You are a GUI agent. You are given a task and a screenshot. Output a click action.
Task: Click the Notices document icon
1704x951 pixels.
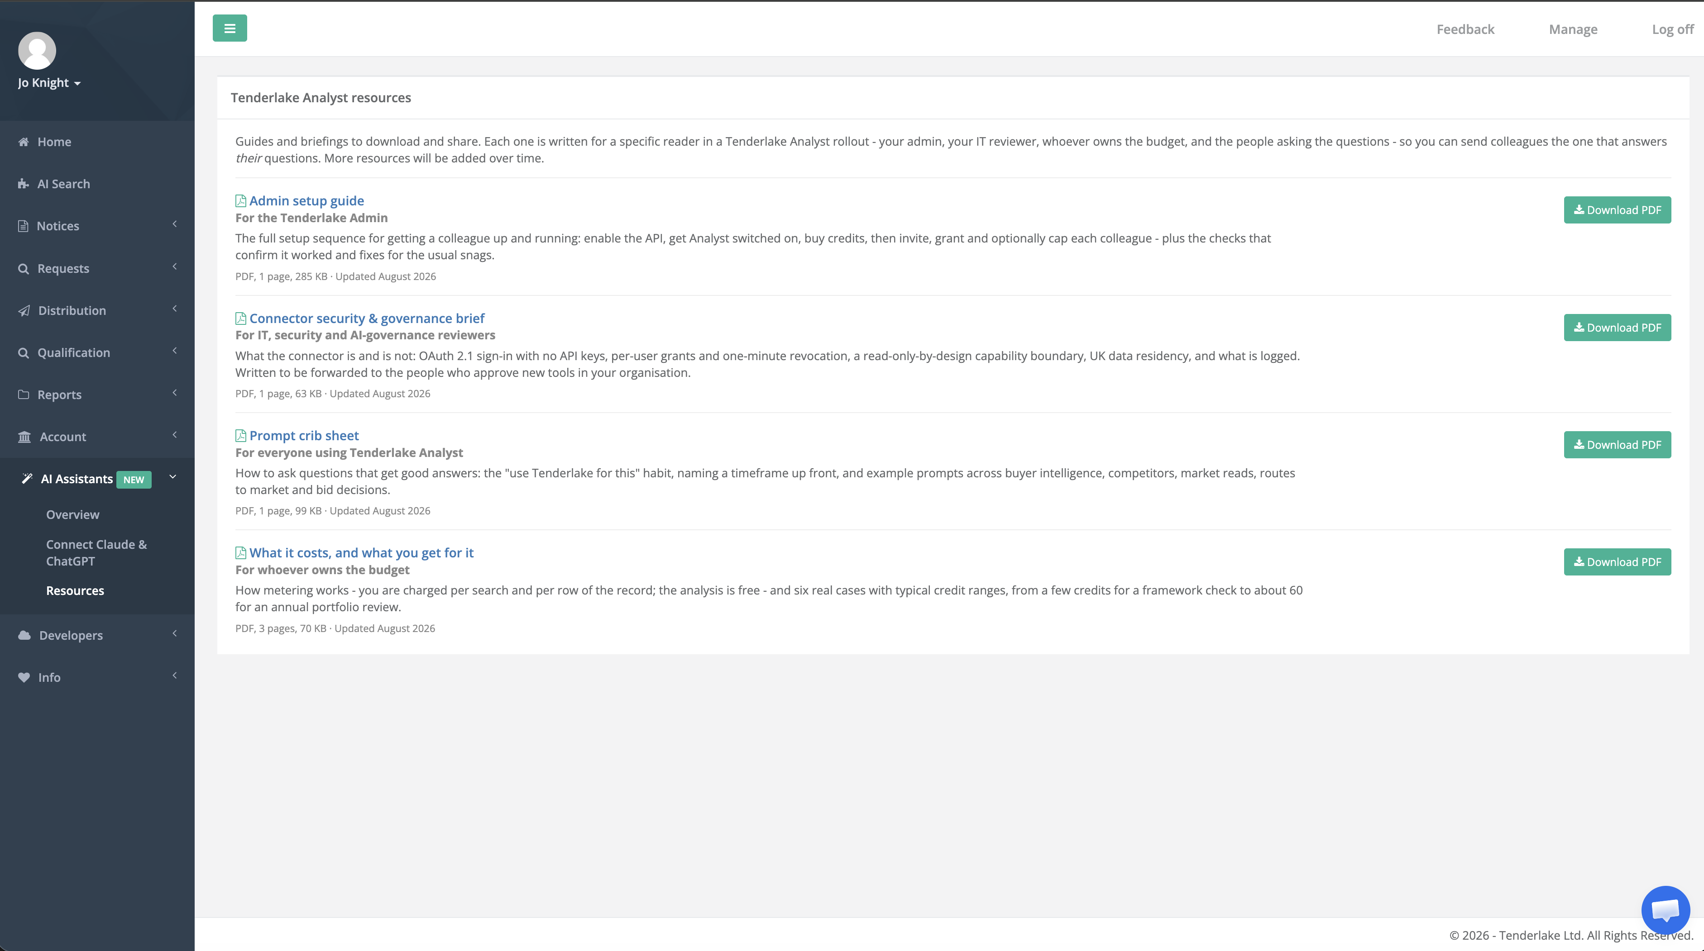(23, 226)
